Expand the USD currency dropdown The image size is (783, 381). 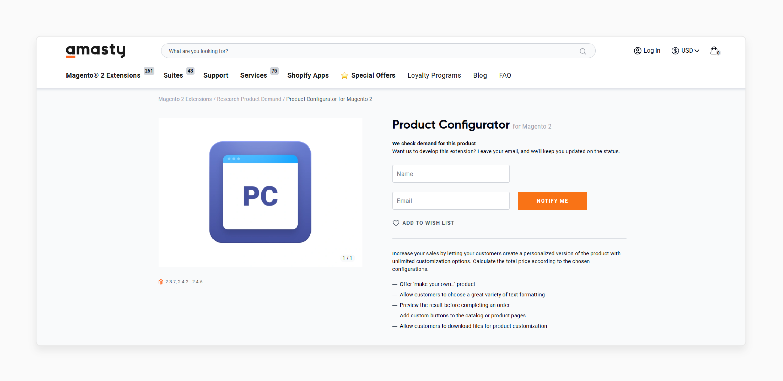click(690, 51)
